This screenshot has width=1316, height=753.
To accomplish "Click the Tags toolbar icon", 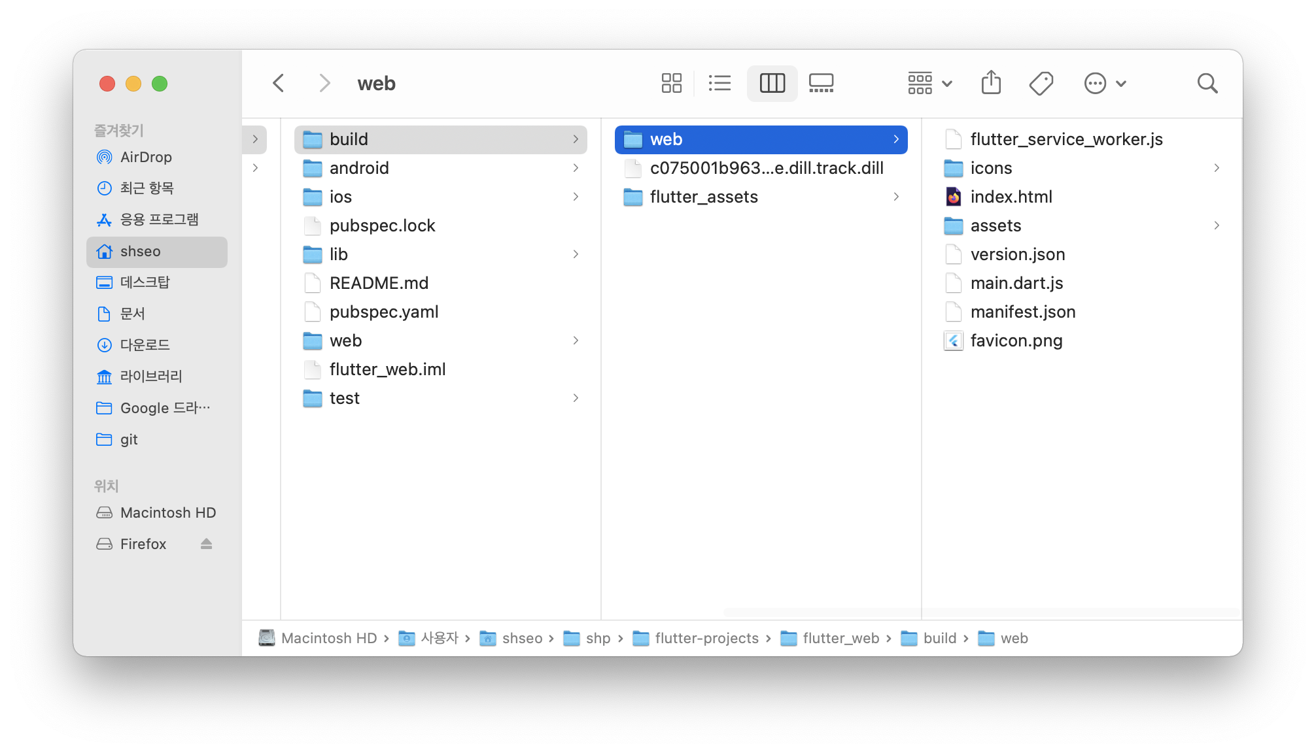I will (x=1041, y=83).
